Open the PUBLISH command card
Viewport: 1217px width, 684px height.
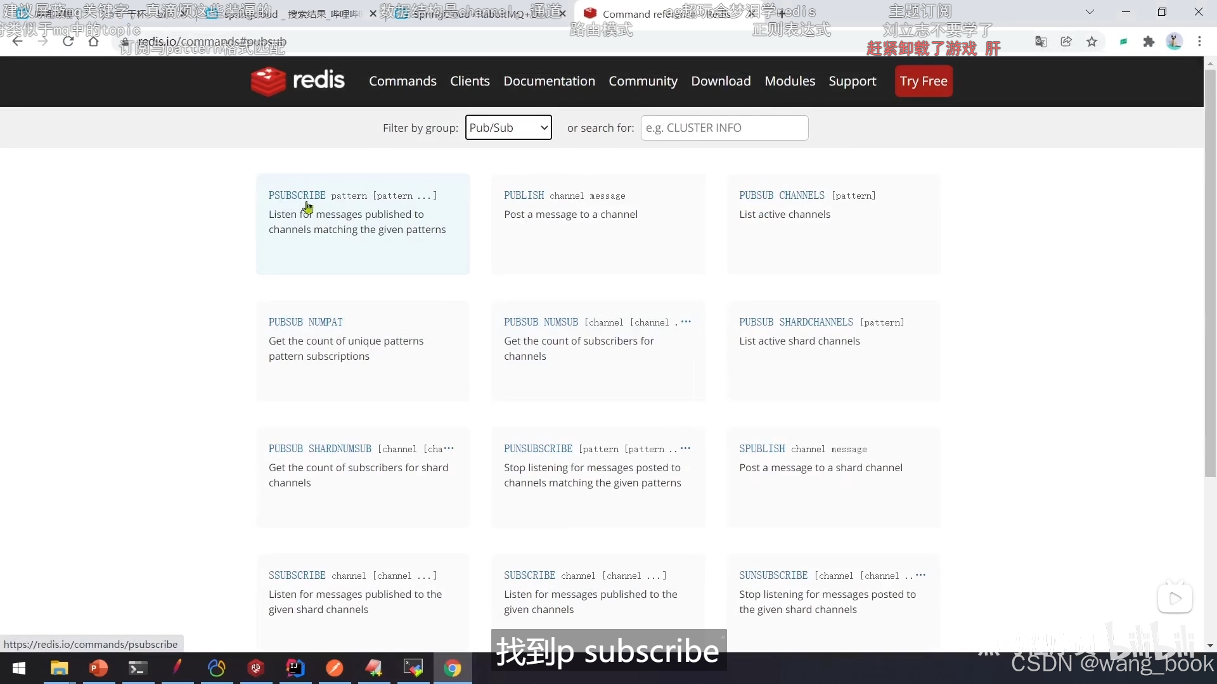pyautogui.click(x=598, y=224)
